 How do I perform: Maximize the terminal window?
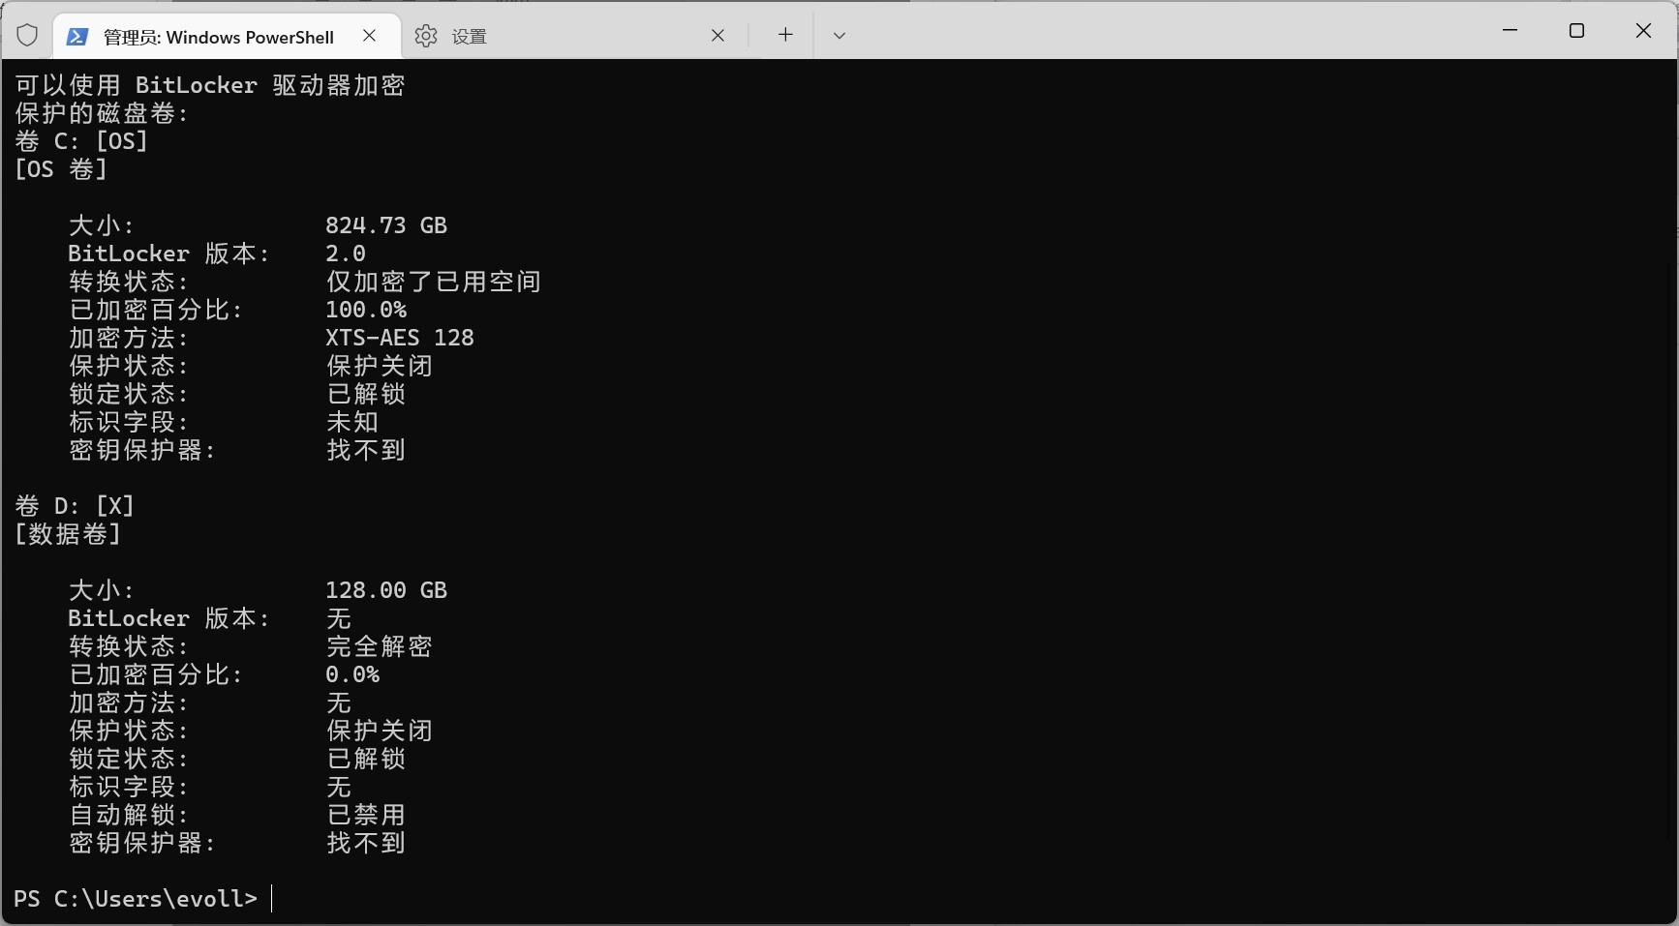tap(1576, 31)
